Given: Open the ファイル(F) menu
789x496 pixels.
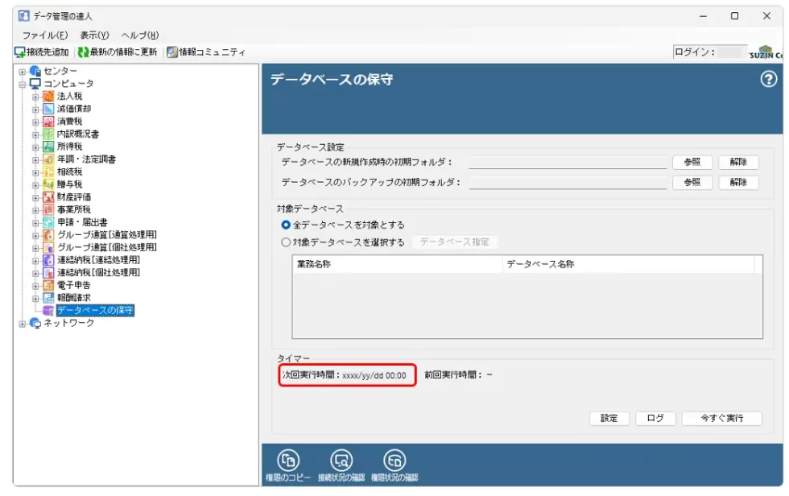Looking at the screenshot, I should 44,35.
